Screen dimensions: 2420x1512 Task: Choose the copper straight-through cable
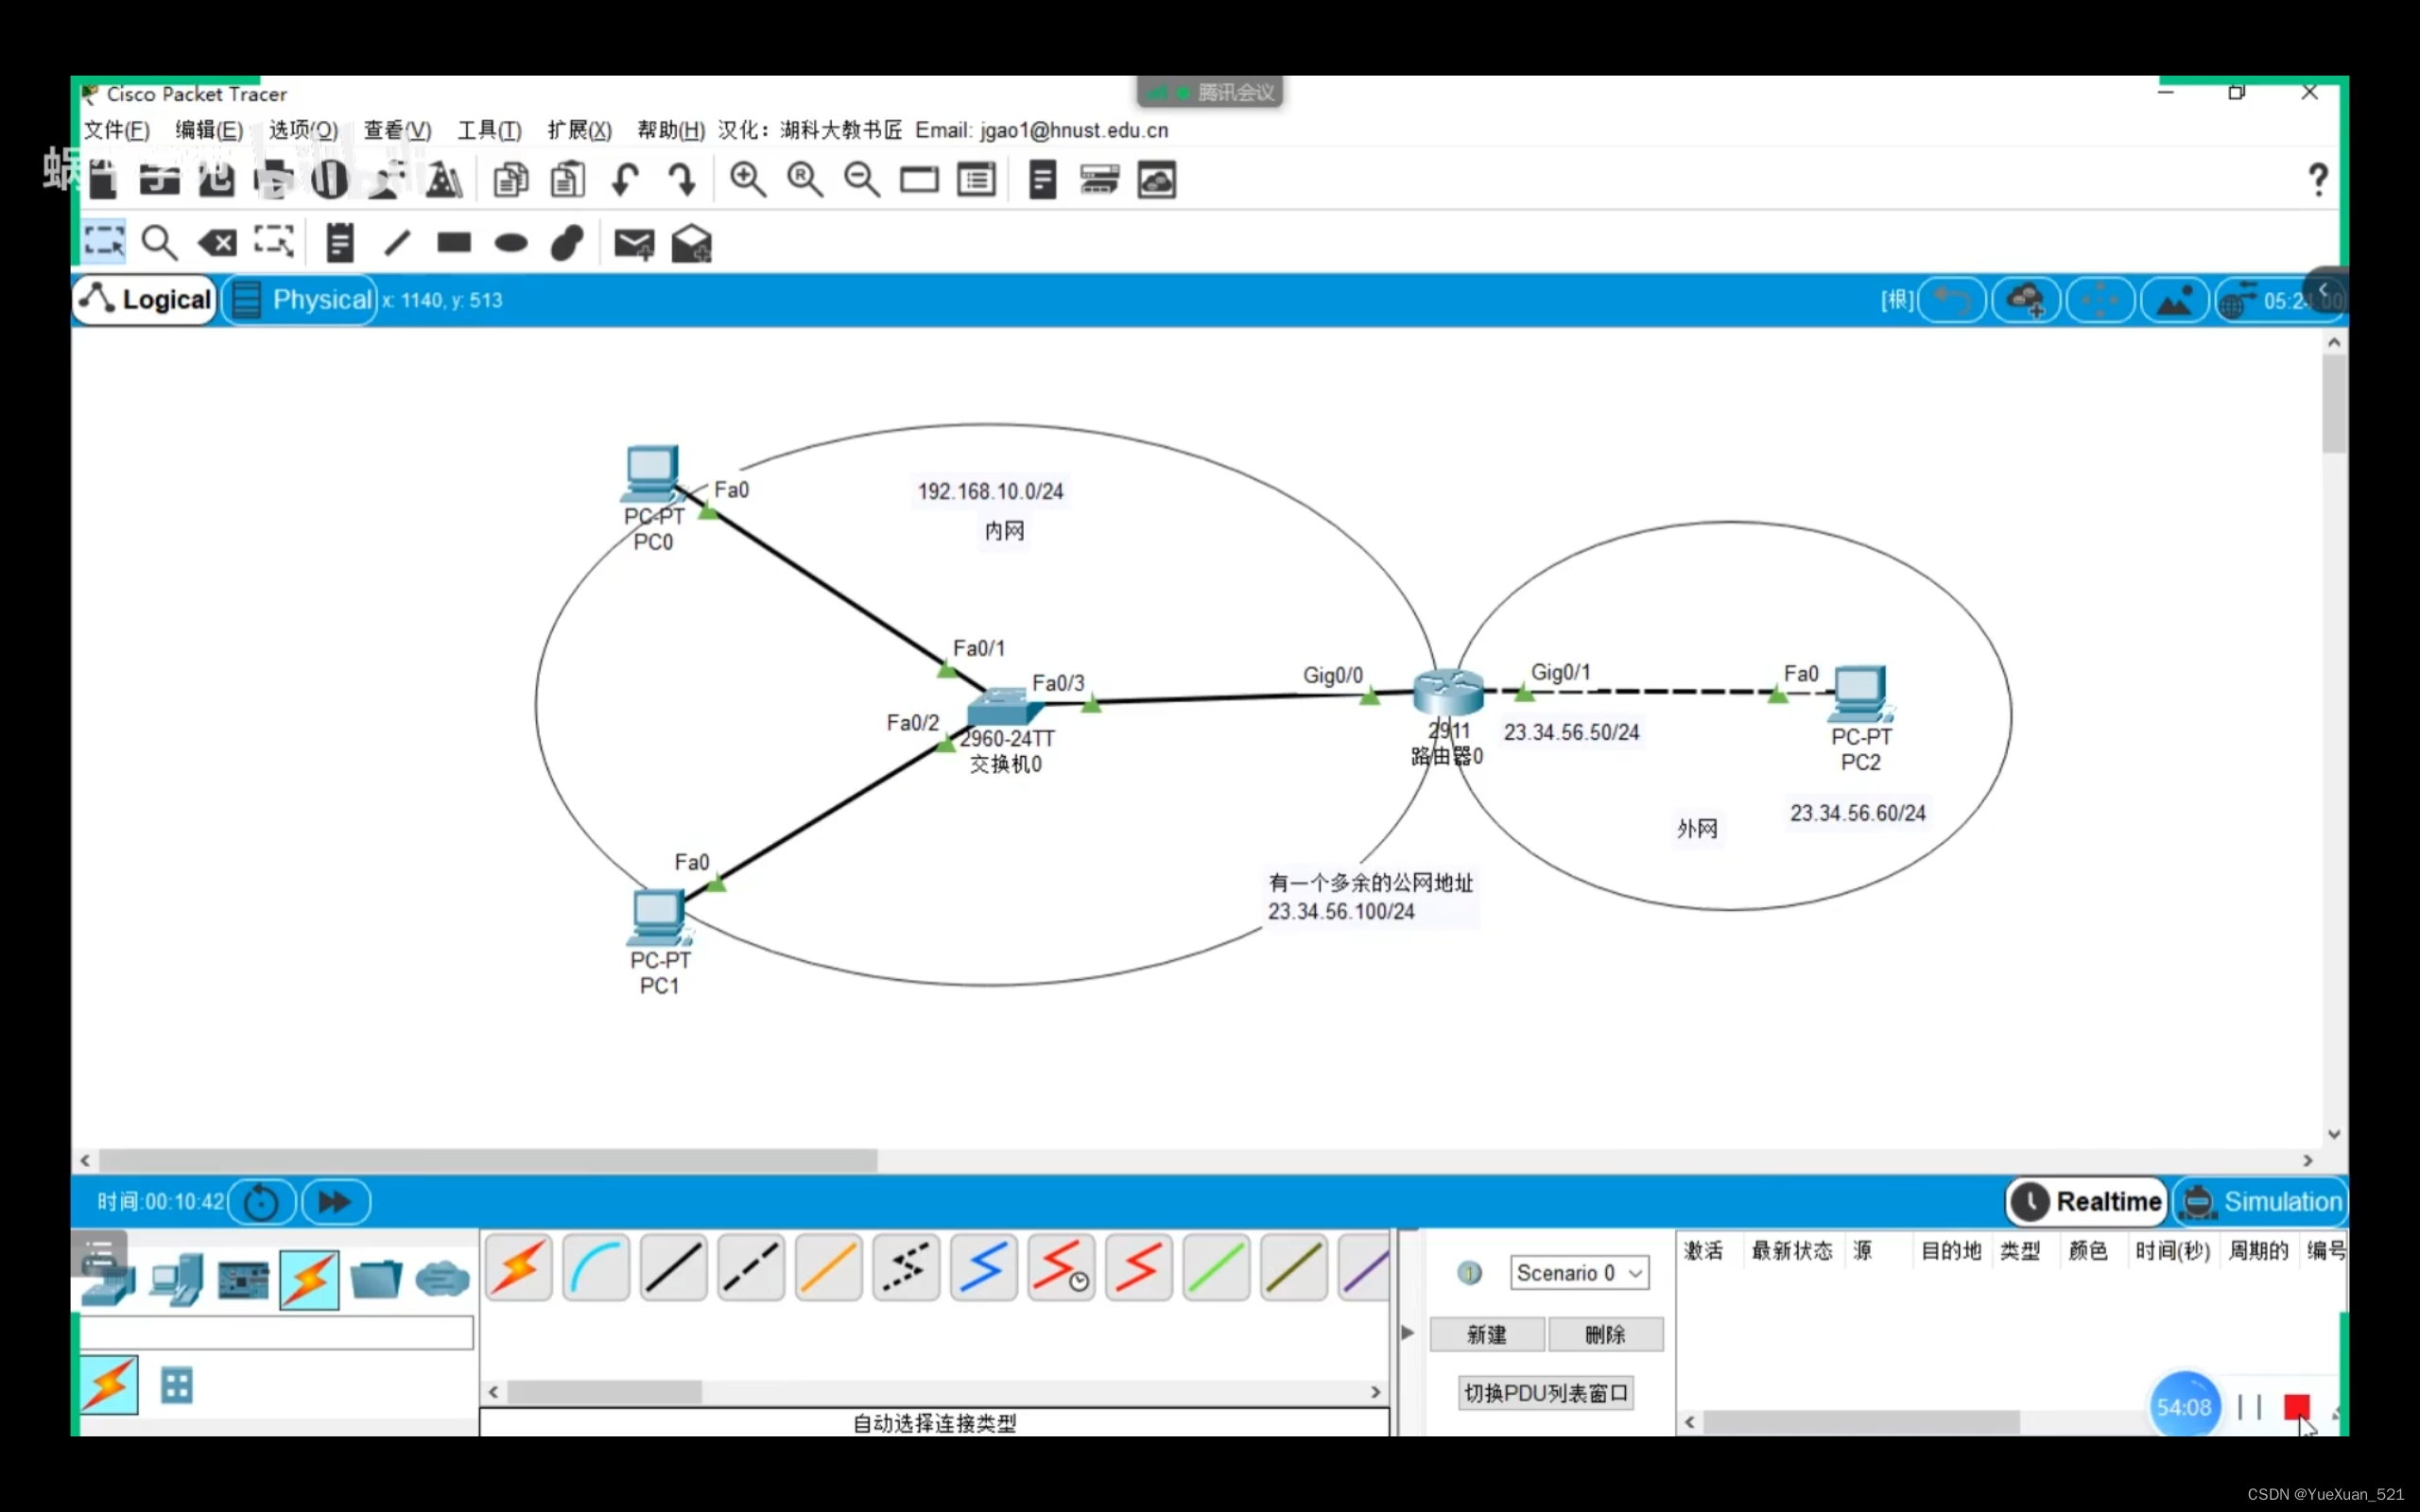click(673, 1269)
